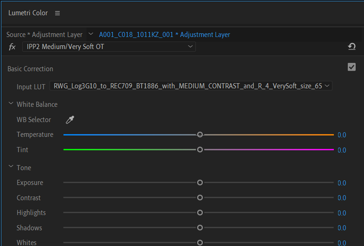Screen dimensions: 364x246
Task: Click the Lumetri Color panel title
Action: tap(28, 13)
